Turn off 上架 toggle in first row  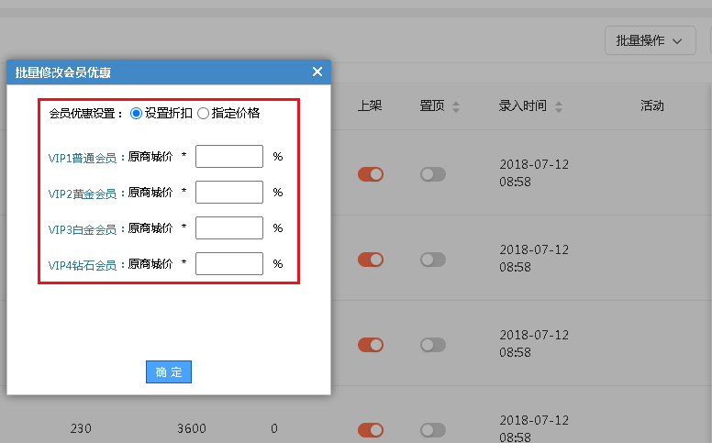371,174
